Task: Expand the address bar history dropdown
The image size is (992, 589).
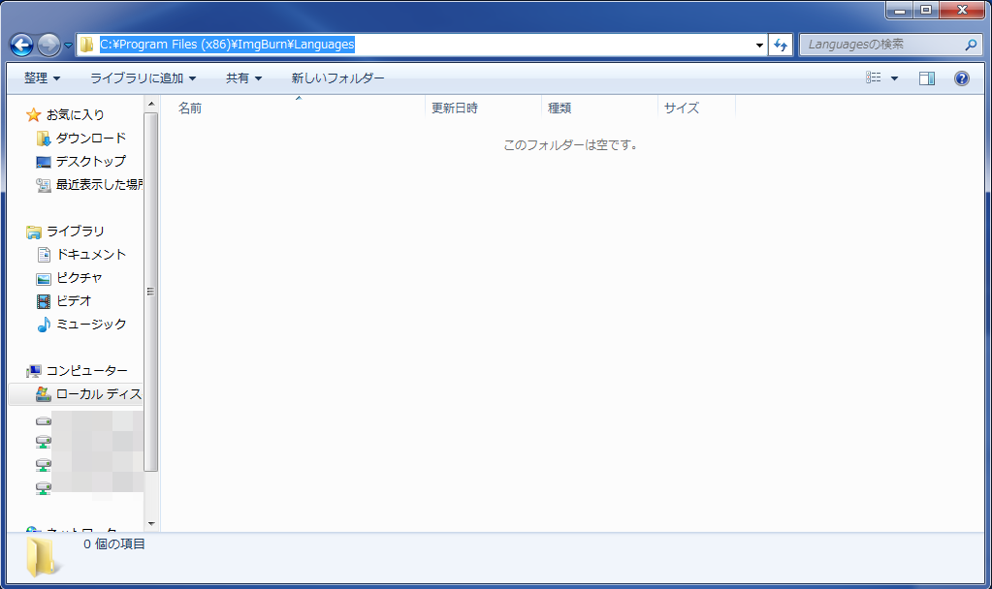Action: (759, 45)
